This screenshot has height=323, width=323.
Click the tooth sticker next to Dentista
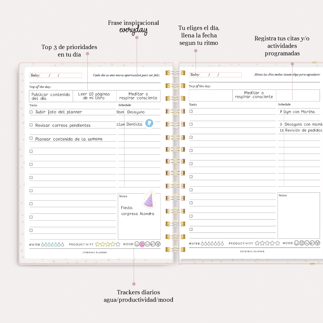150,123
